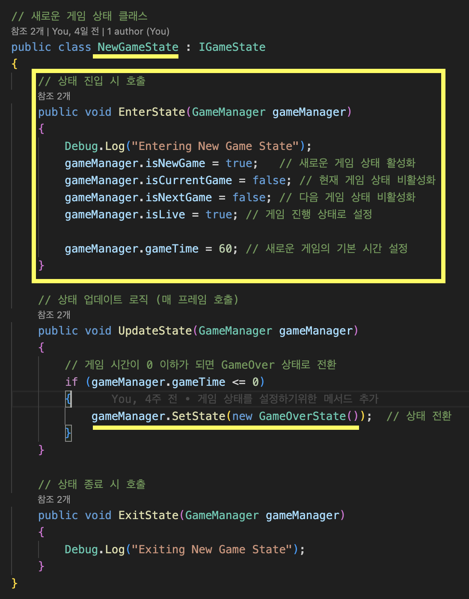Click the inline blame text 'You, 4주 전'
Screen dimensions: 469x599
tap(144, 399)
